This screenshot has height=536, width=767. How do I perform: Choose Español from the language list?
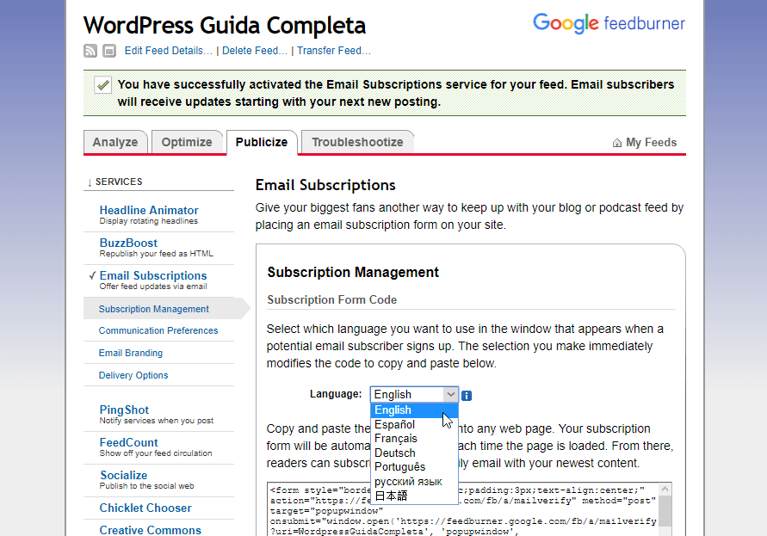pos(414,424)
